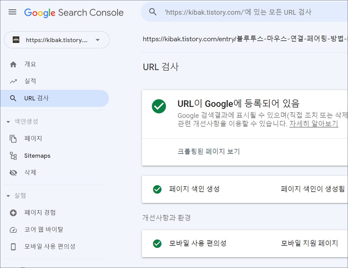Click the star-circle icon next to 페이지 경험

click(x=13, y=213)
